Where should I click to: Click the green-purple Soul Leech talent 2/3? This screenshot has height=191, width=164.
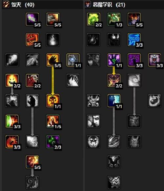pyautogui.click(x=53, y=142)
